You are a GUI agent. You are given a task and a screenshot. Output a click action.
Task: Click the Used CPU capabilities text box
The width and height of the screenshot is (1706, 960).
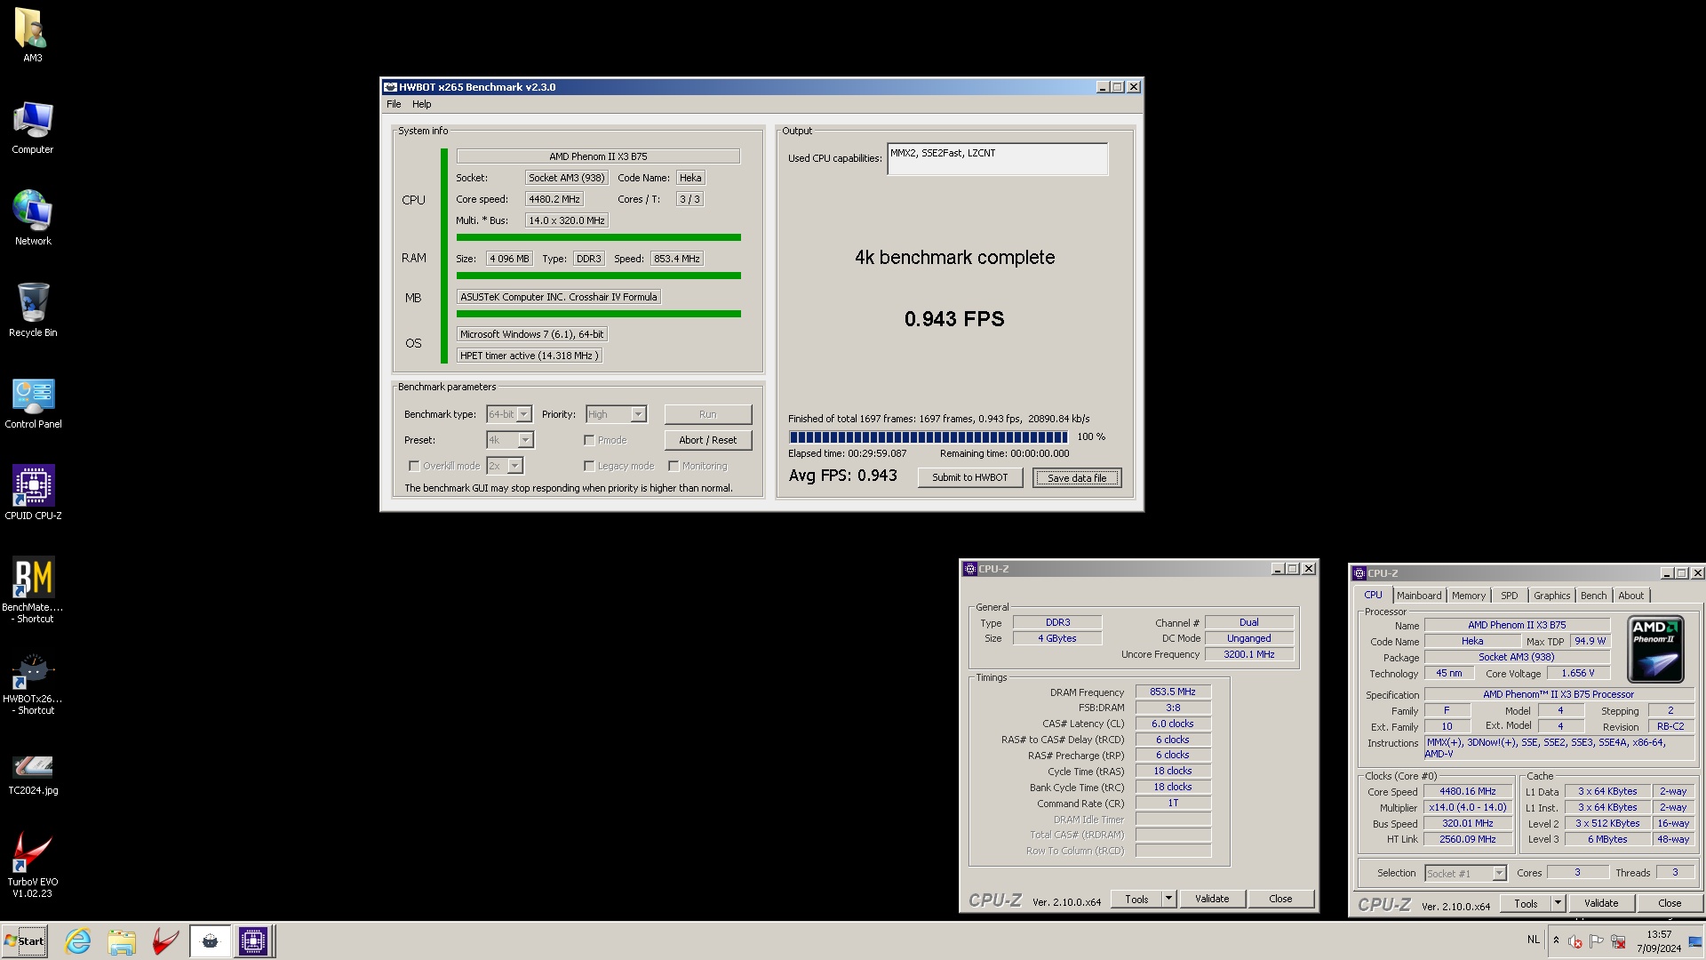tap(997, 159)
